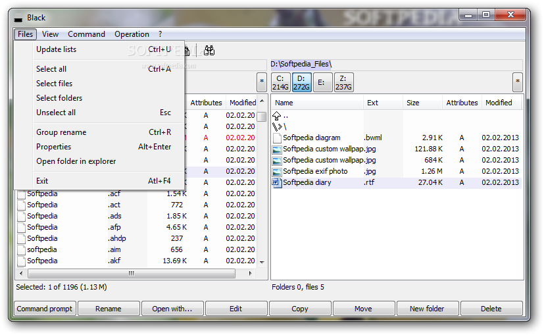
Task: Click the root folder backslash icon
Action: click(x=277, y=127)
